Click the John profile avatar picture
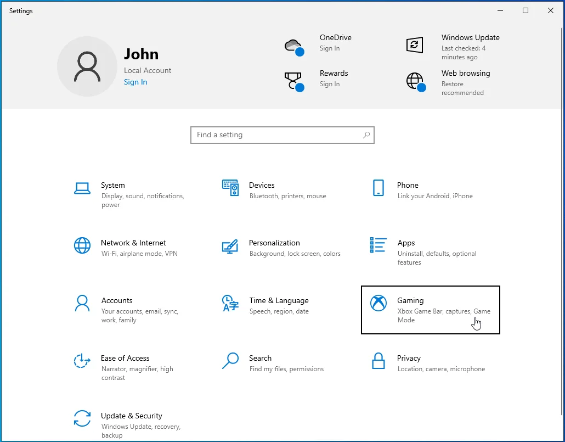 (87, 66)
